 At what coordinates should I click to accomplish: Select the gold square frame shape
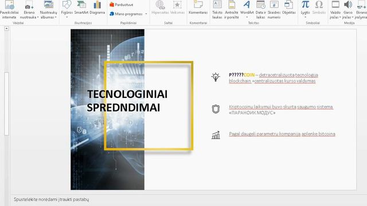pyautogui.click(x=149, y=105)
